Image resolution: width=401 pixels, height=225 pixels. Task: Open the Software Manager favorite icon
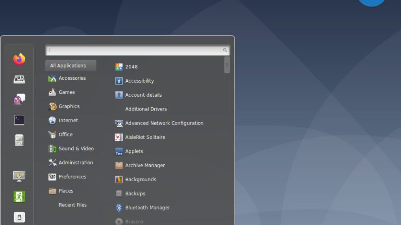(19, 79)
